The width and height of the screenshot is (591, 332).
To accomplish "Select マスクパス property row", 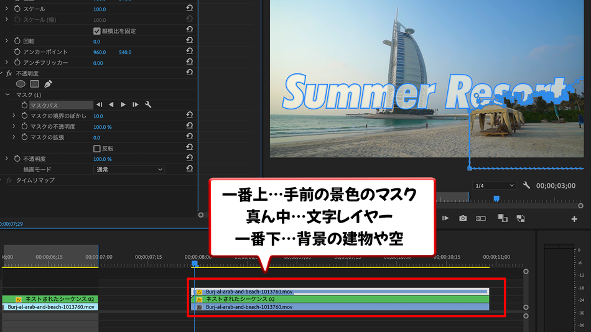I will (61, 105).
